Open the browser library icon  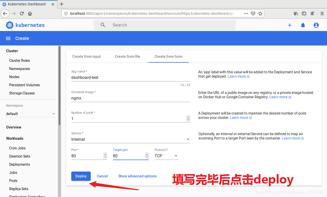tap(296, 13)
